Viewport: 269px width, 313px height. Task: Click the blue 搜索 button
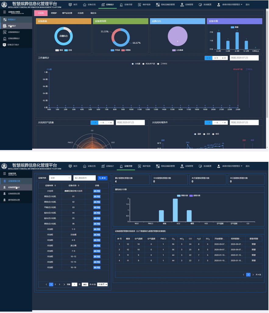(102, 178)
